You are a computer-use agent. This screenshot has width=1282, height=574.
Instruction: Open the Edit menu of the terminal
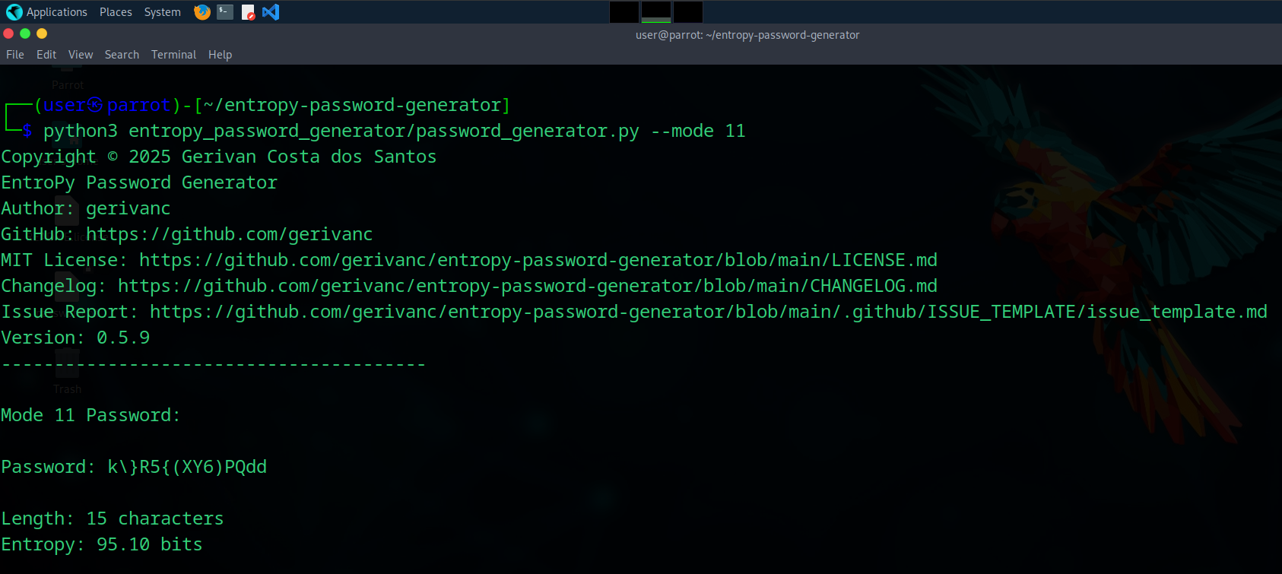pyautogui.click(x=46, y=54)
